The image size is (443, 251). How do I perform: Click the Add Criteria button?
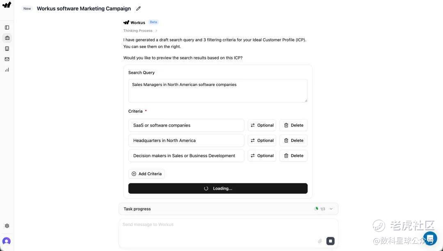146,174
